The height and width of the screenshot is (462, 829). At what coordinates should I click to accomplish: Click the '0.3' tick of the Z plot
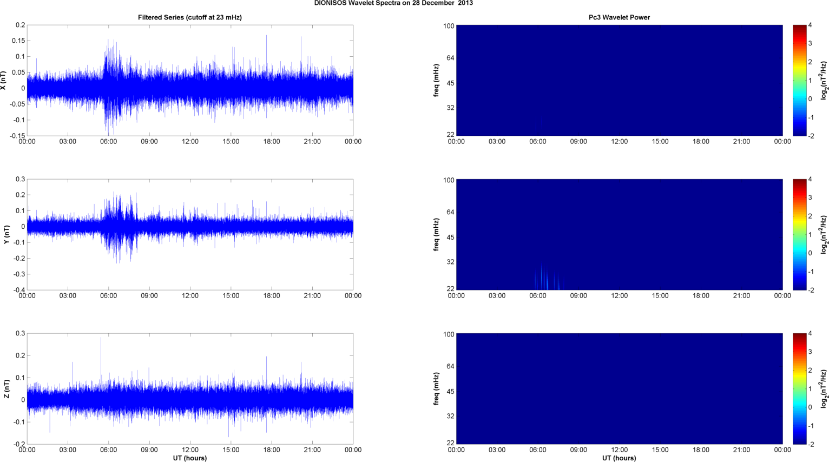tap(20, 333)
